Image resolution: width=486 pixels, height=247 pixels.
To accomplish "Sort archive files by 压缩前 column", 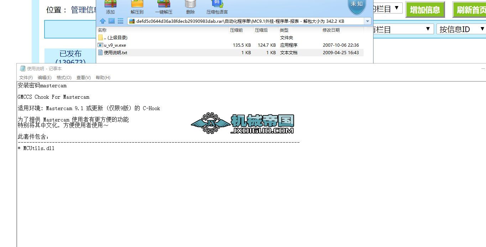I will click(x=236, y=30).
